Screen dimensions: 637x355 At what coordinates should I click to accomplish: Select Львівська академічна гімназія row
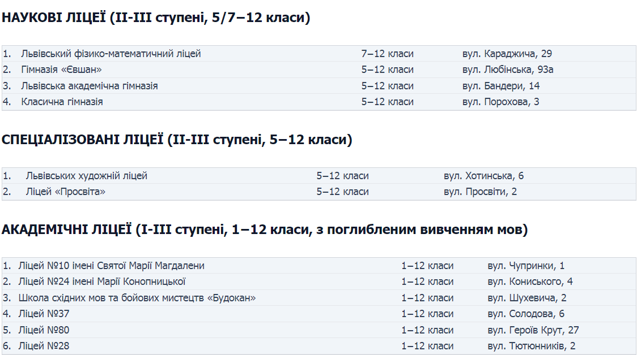tap(319, 86)
